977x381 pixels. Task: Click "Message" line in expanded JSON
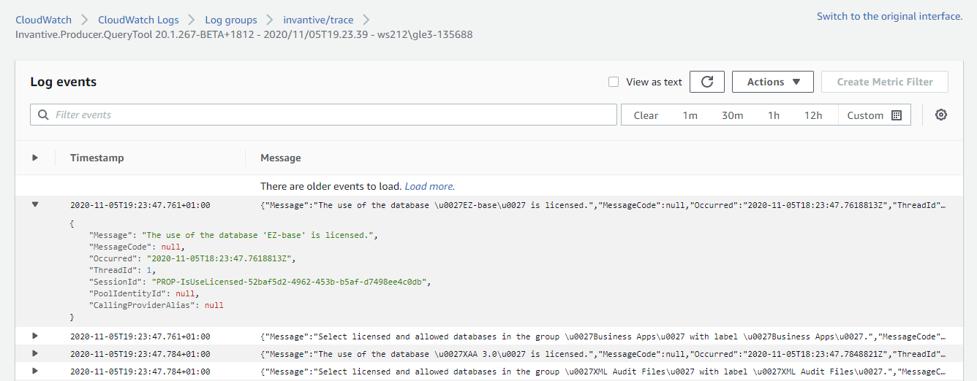233,235
